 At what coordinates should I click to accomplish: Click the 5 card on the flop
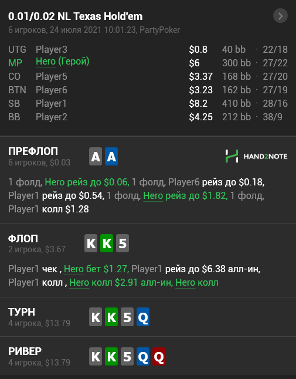123,243
